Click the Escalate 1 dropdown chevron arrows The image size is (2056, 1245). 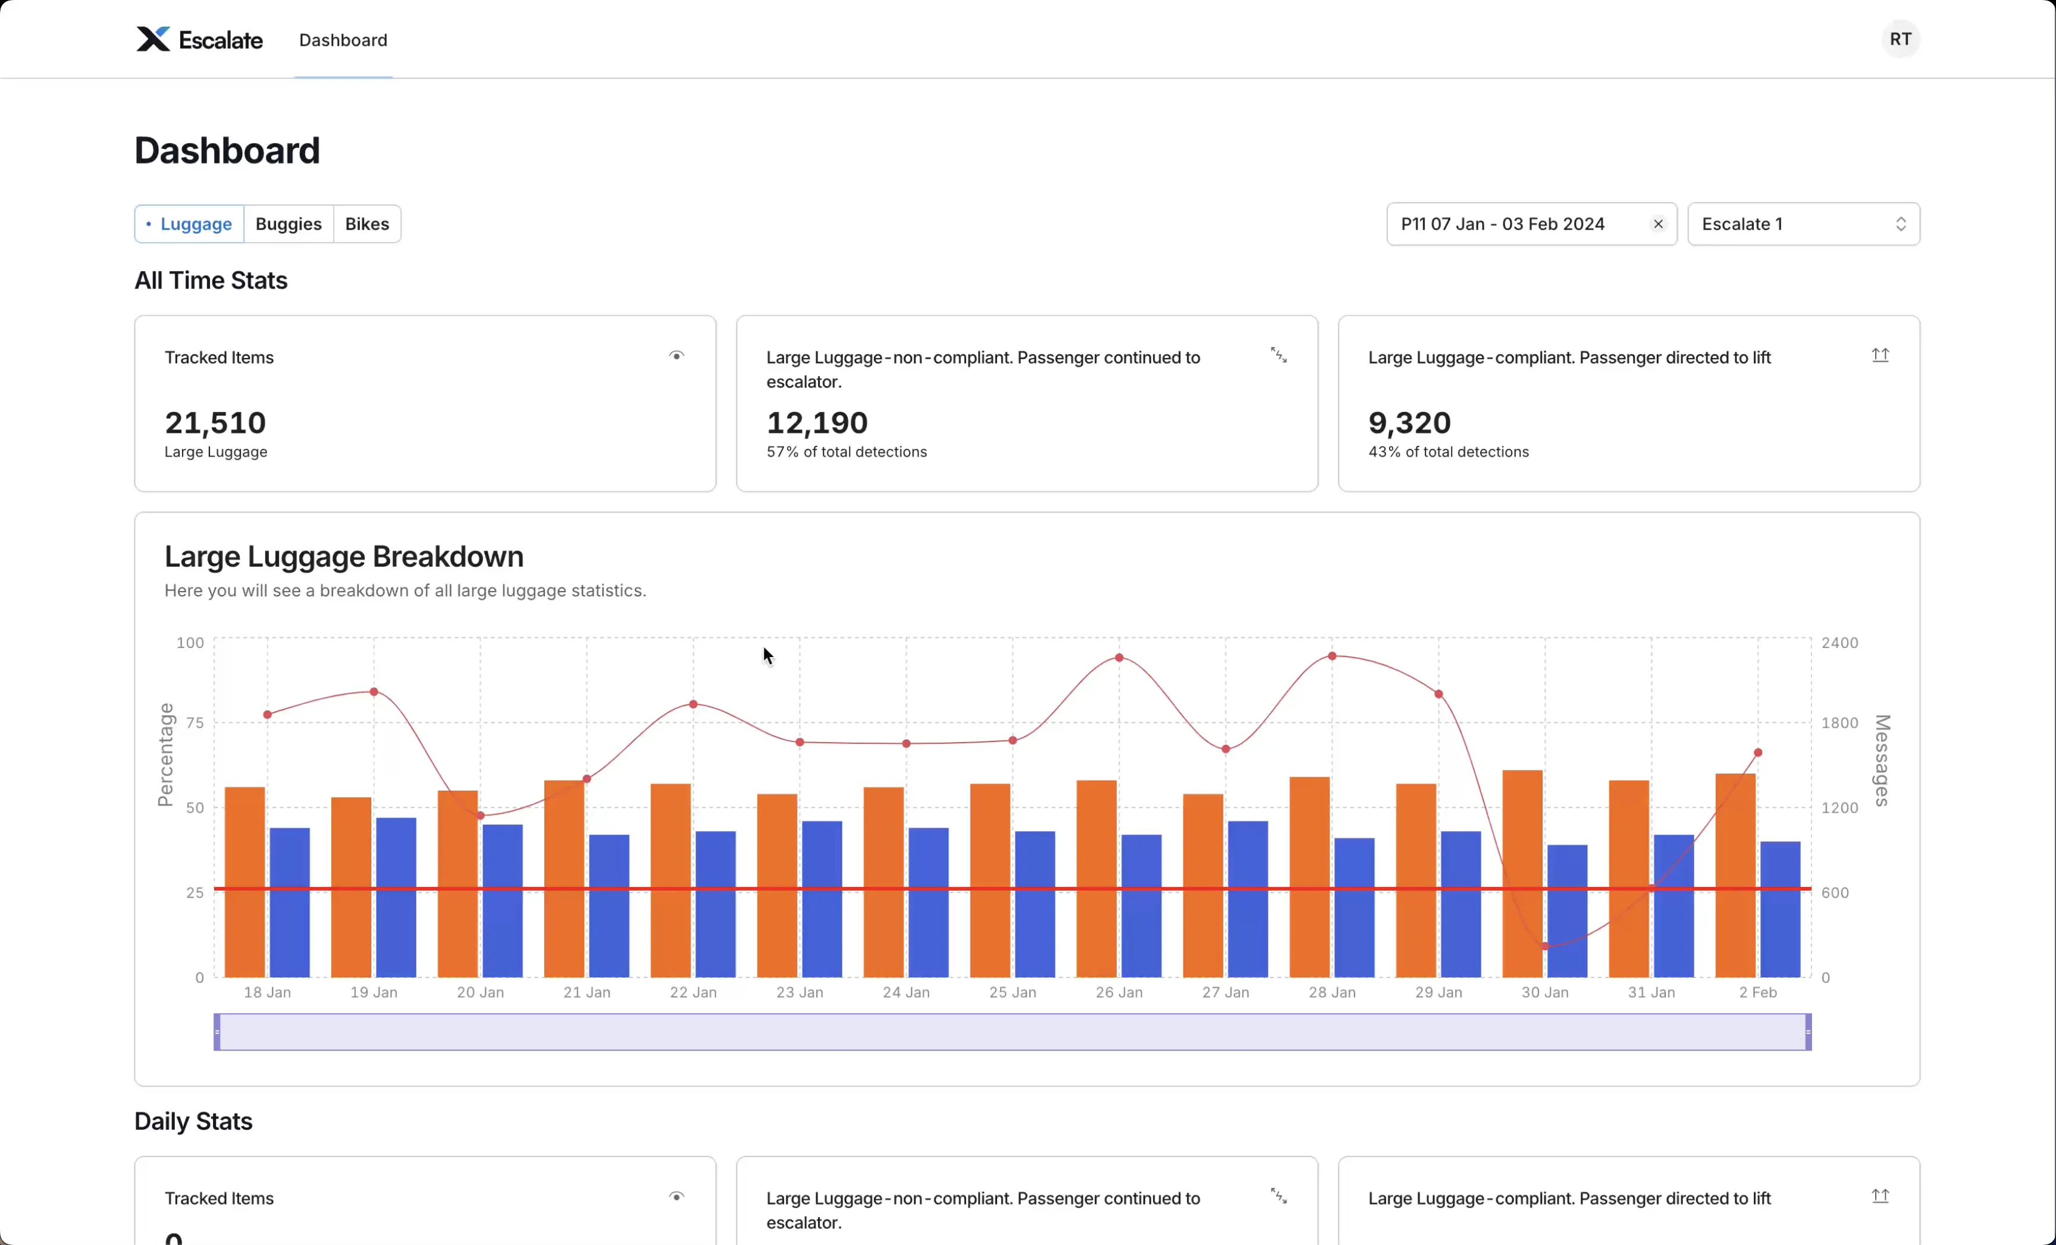1901,224
